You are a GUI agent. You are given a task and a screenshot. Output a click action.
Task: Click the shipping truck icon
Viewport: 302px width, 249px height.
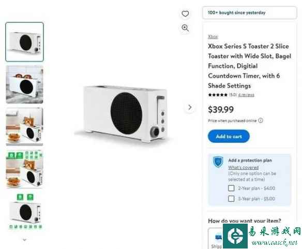[x=219, y=237]
